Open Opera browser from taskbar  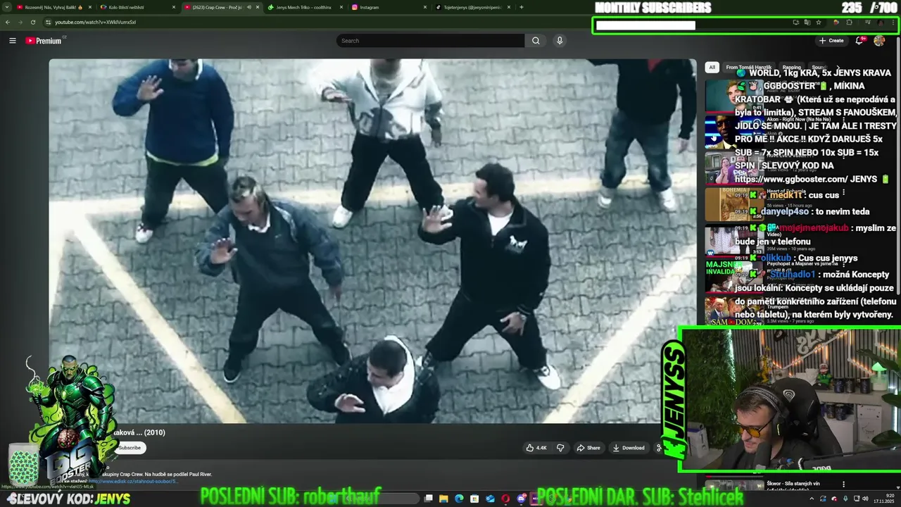505,499
